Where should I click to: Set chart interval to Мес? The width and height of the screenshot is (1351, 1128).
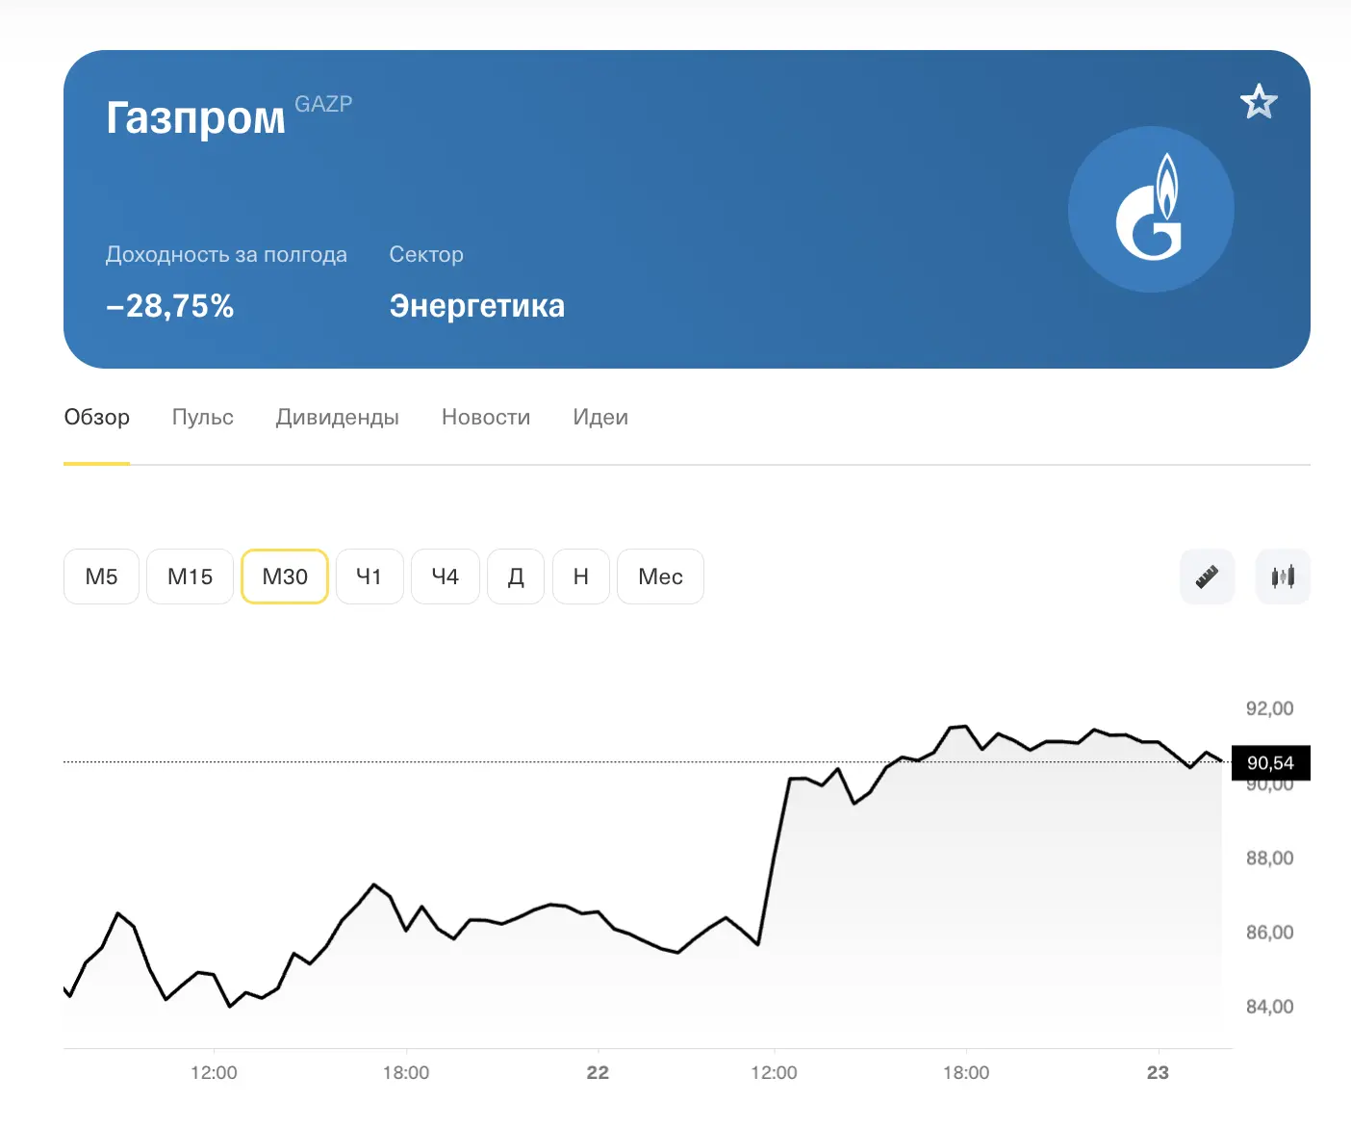click(x=660, y=577)
